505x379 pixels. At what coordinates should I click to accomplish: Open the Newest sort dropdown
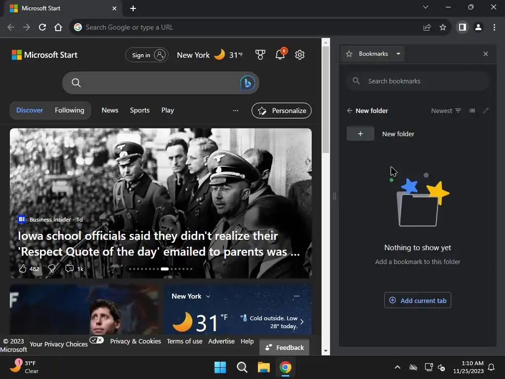446,111
